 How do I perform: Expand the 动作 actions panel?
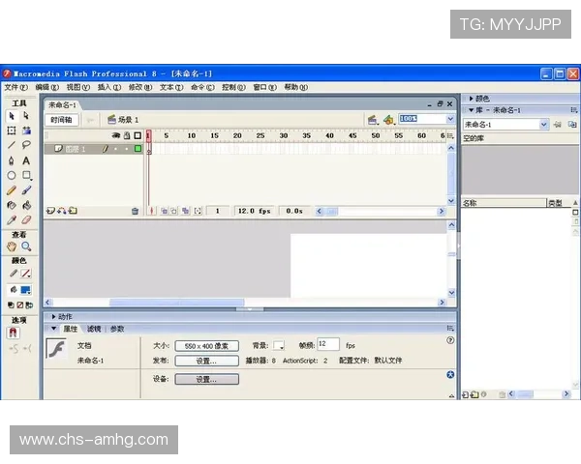coord(53,317)
